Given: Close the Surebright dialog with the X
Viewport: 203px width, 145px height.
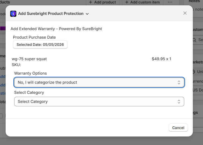Looking at the screenshot, I should (x=185, y=13).
